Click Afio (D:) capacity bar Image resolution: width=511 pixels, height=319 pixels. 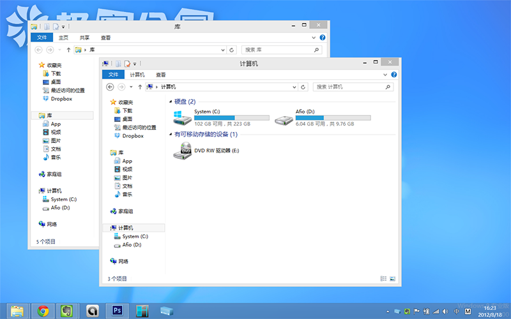point(333,117)
